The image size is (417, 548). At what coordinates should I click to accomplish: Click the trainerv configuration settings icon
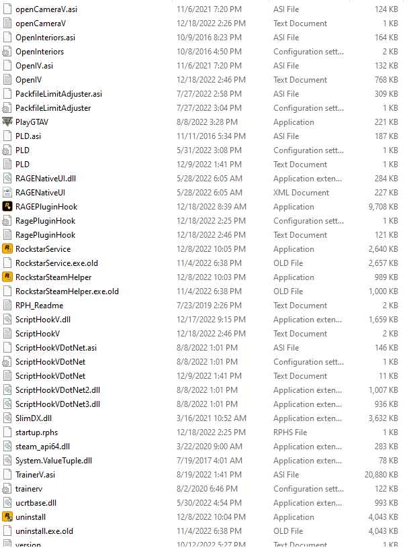click(7, 489)
